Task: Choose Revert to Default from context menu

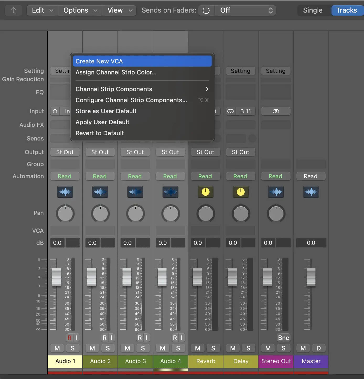Action: pos(100,133)
